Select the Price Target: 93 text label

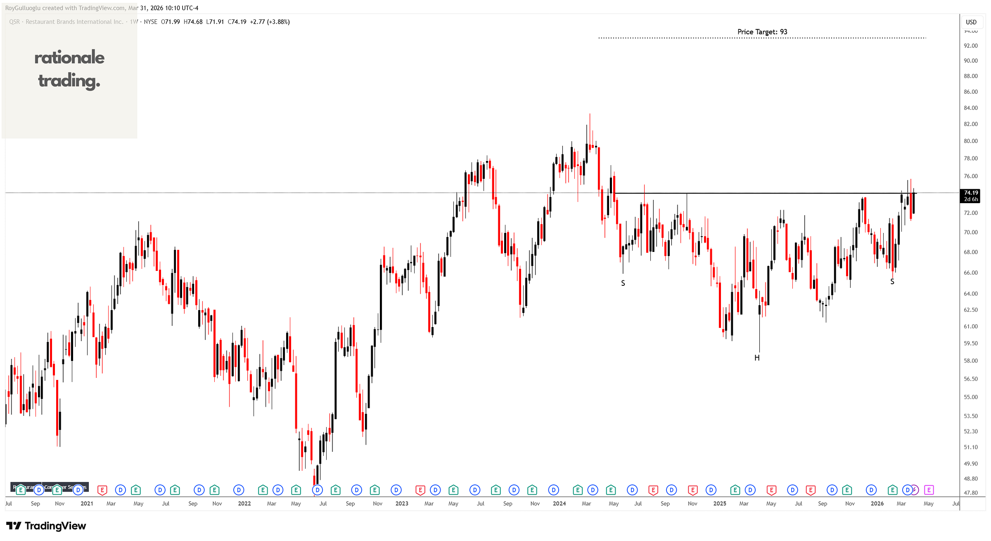click(762, 32)
